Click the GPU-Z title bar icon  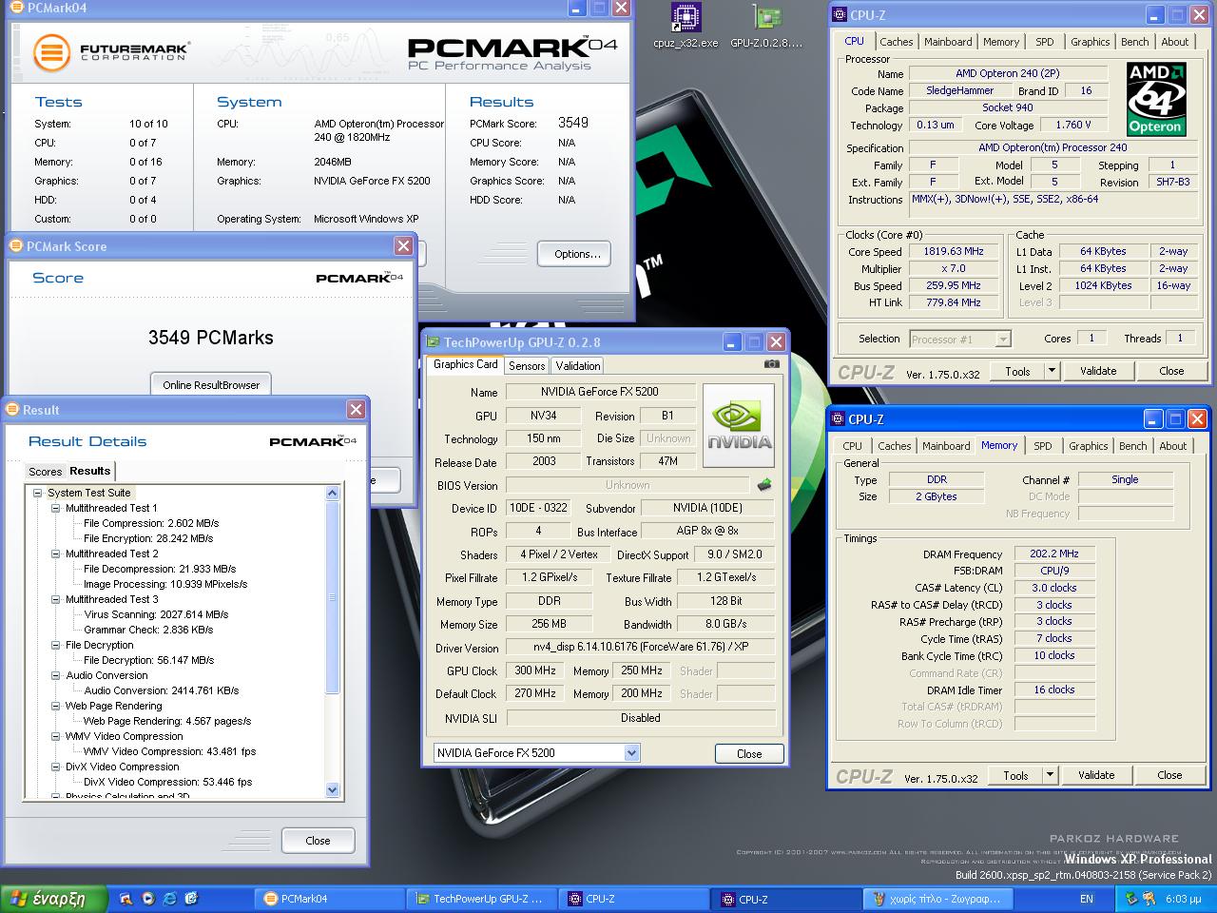coord(433,342)
